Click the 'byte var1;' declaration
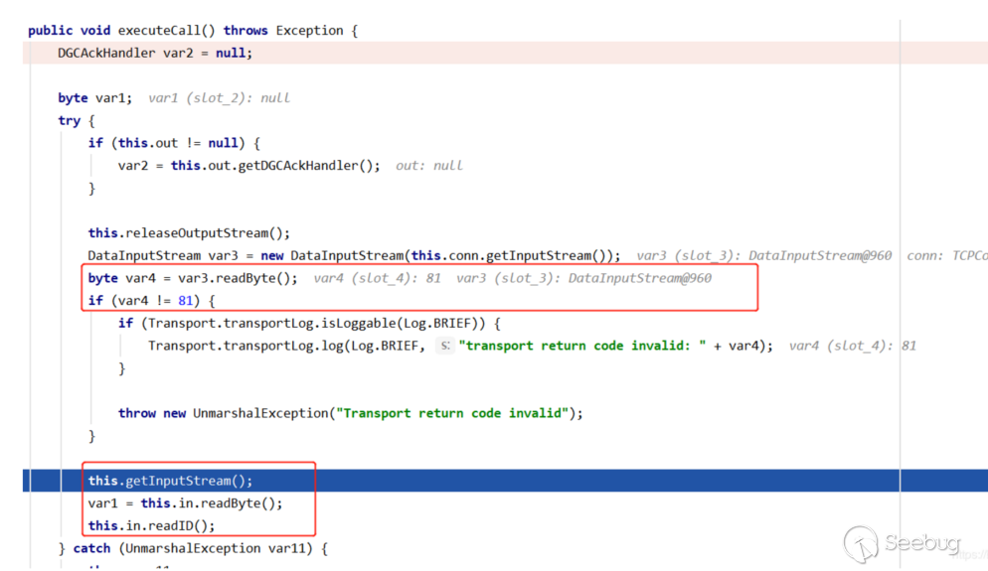Screen dimensions: 988x571 coord(95,98)
